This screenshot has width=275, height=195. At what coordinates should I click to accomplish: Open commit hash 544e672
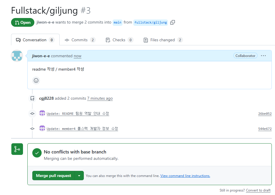(265, 129)
